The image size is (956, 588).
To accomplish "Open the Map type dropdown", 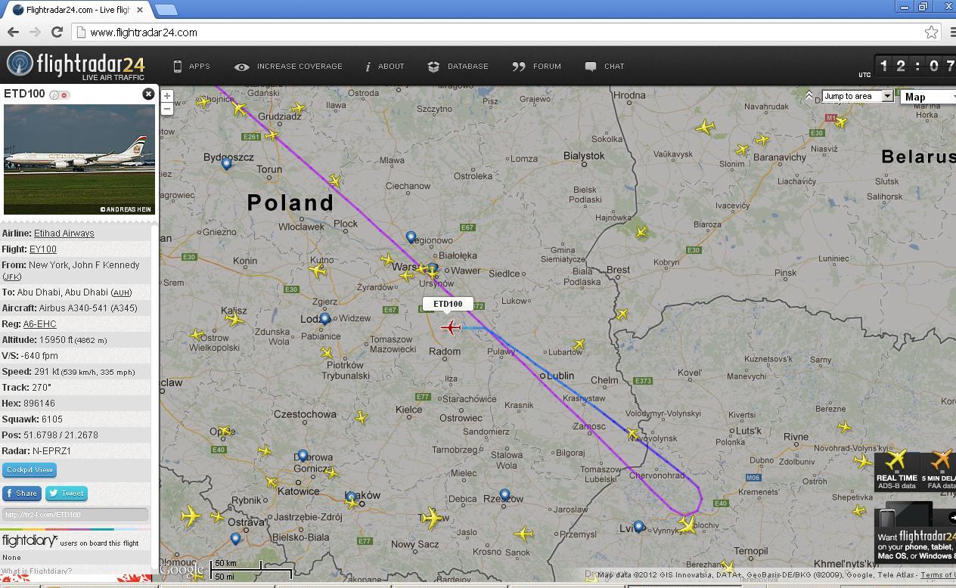I will (x=929, y=96).
